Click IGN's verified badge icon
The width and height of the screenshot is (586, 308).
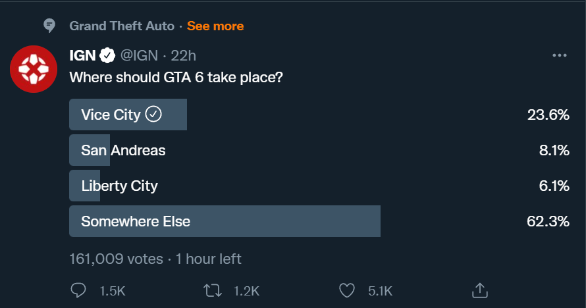[108, 55]
